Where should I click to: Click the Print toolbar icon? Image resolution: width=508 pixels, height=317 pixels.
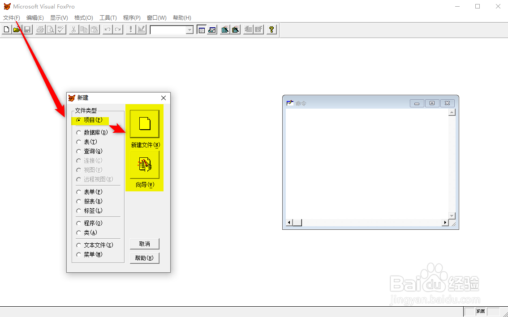pyautogui.click(x=40, y=30)
